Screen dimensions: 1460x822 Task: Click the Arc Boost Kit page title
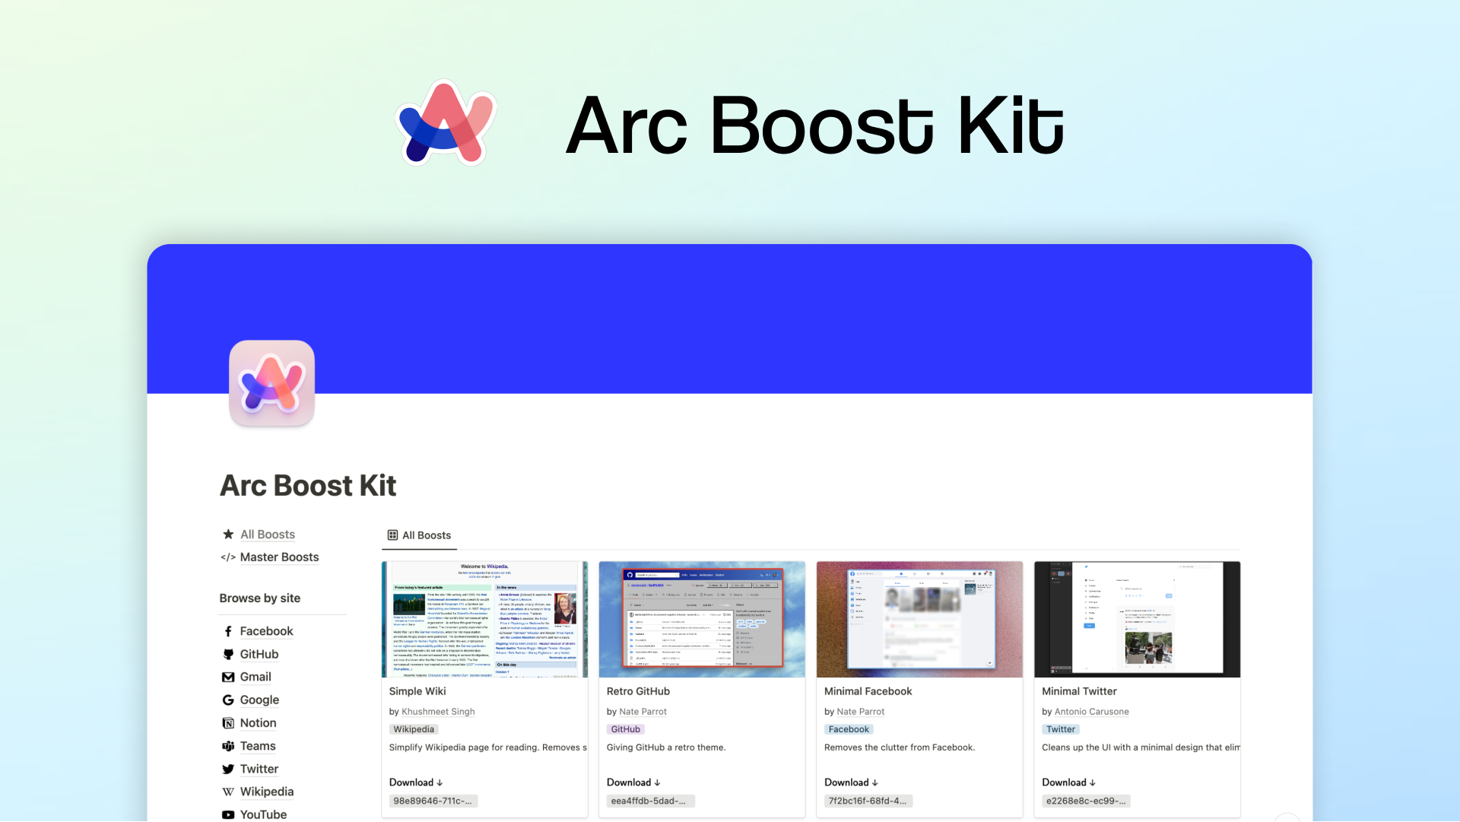(x=308, y=486)
